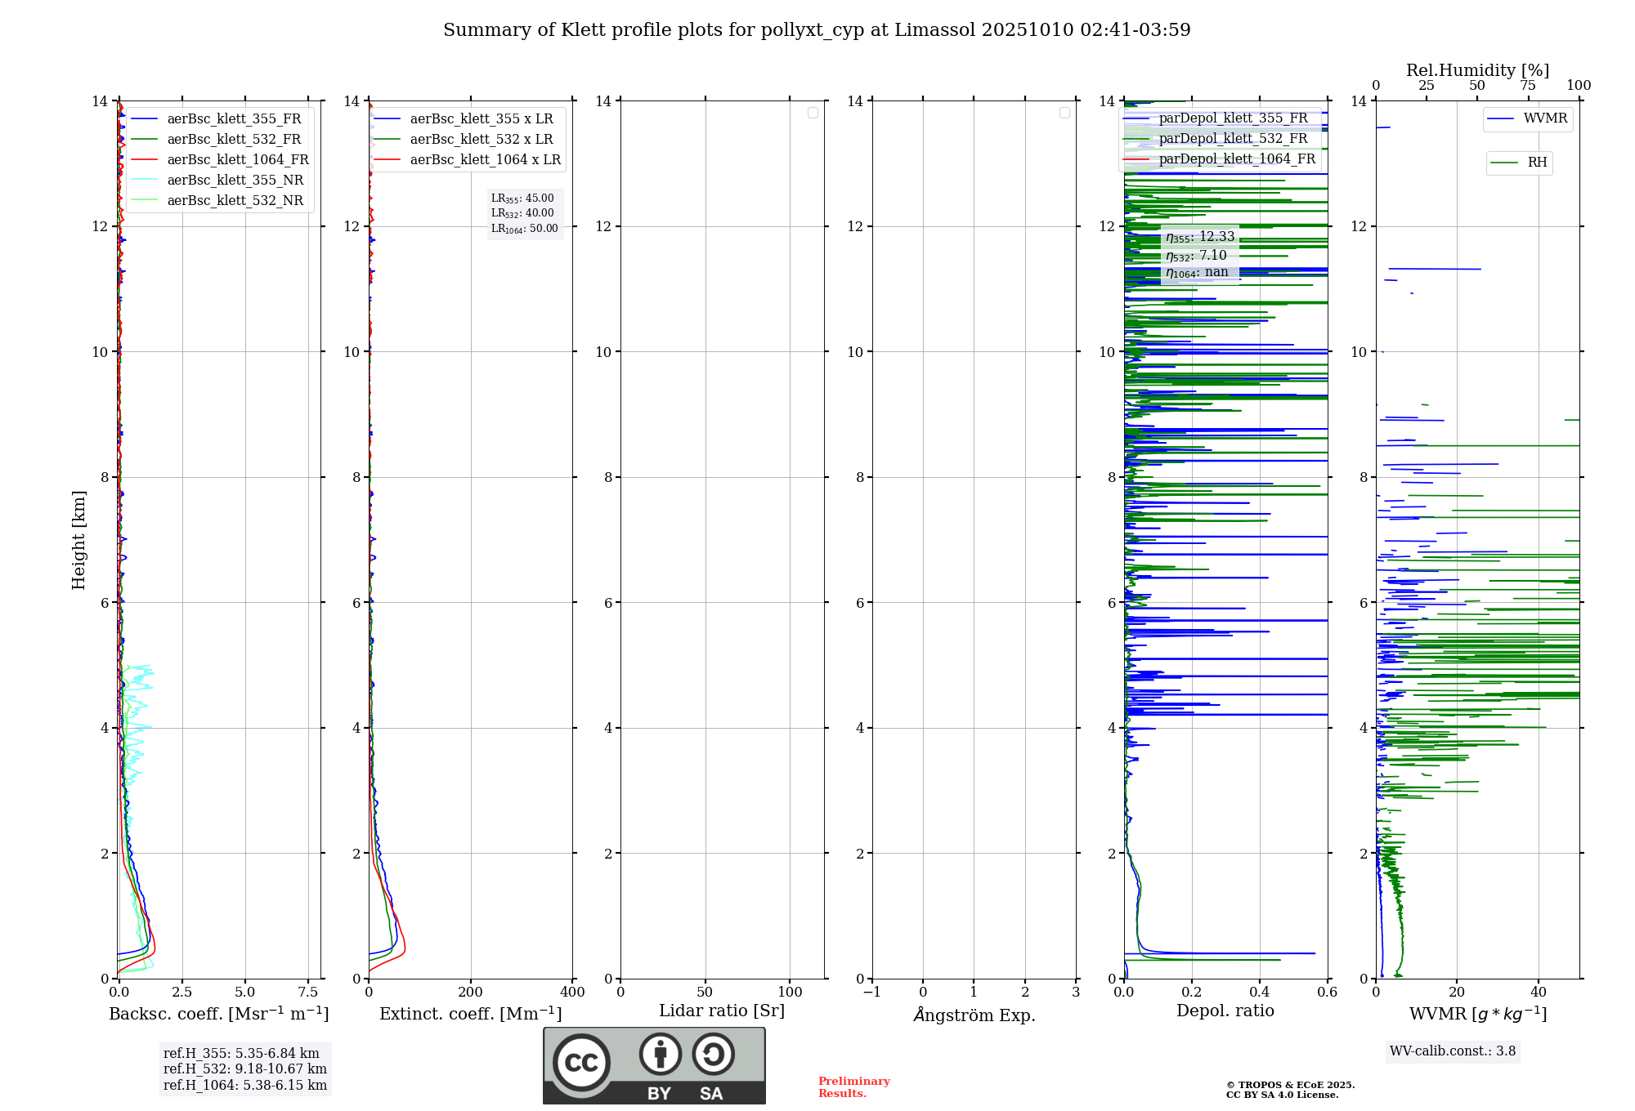
Task: Click the blue aerBsc_klett_355_FR legend line
Action: click(x=144, y=119)
